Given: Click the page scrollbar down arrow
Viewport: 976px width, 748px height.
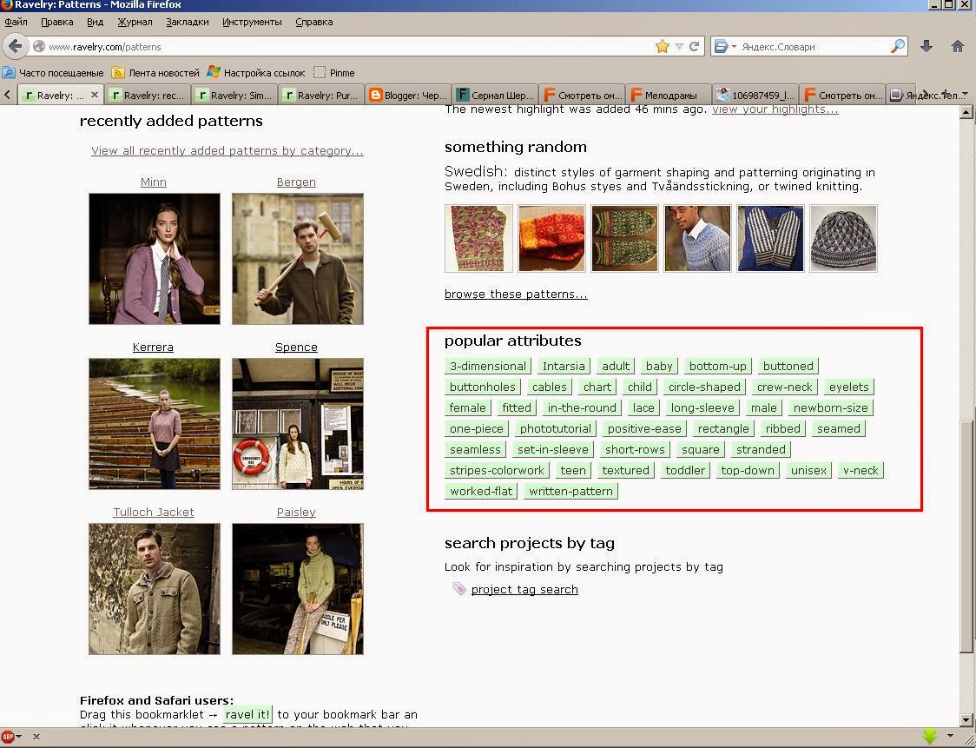Looking at the screenshot, I should point(966,721).
